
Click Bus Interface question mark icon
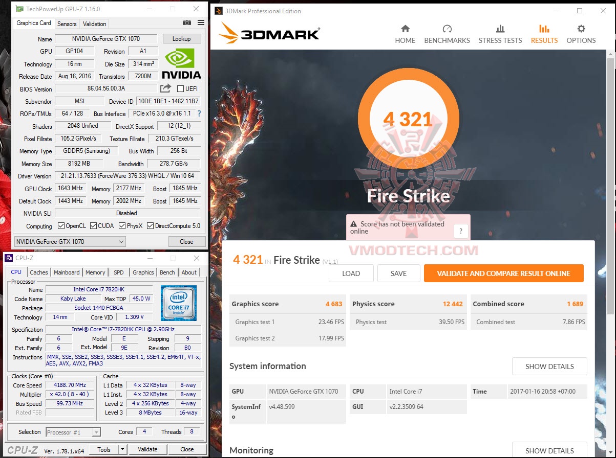pyautogui.click(x=199, y=113)
